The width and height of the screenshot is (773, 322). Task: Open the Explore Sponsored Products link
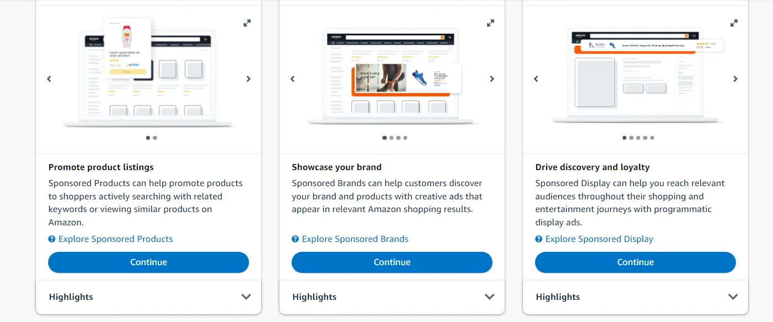point(116,239)
